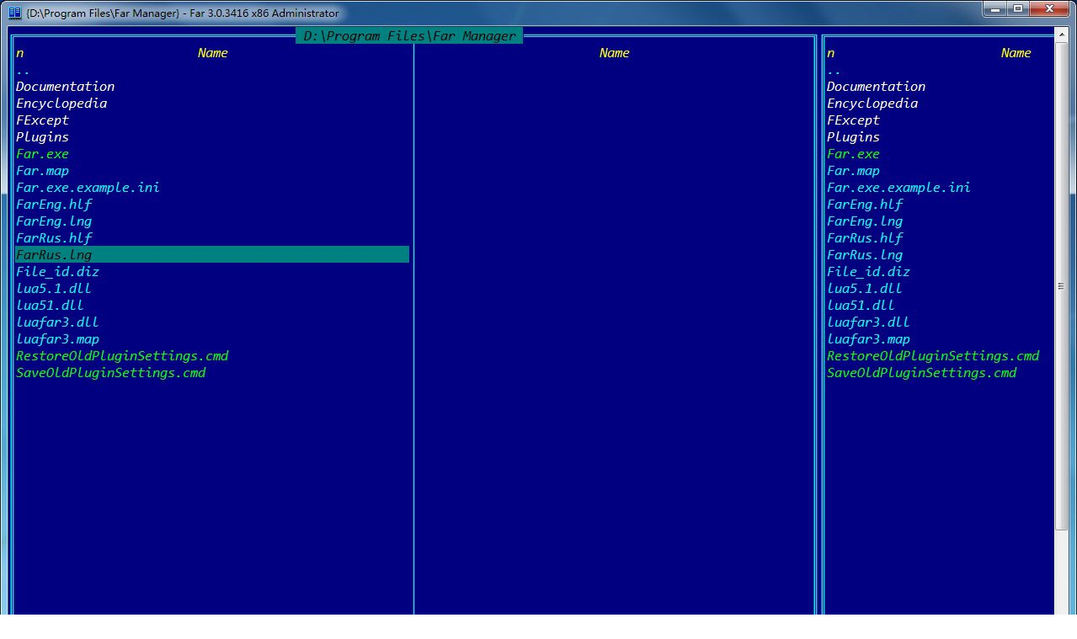Maximize the Far Manager window
Image resolution: width=1077 pixels, height=639 pixels.
pos(1017,8)
